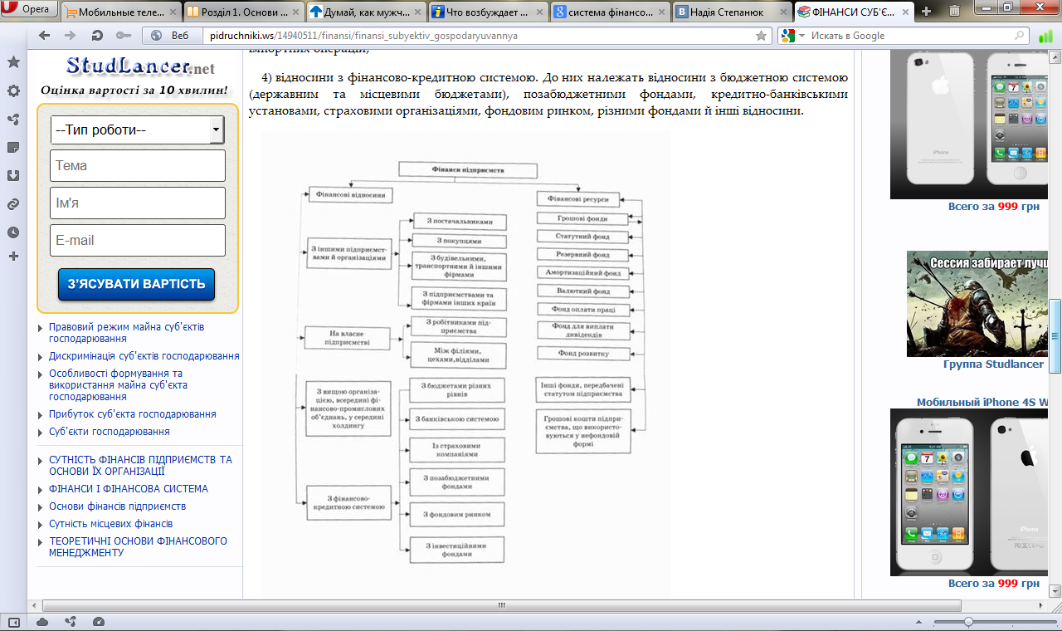The image size is (1062, 631).
Task: Open the Downloads panel icon in sidebar
Action: point(13,176)
